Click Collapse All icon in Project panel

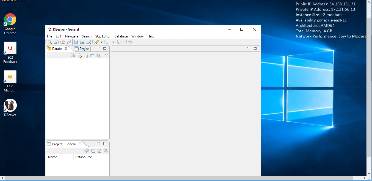[x=93, y=151]
